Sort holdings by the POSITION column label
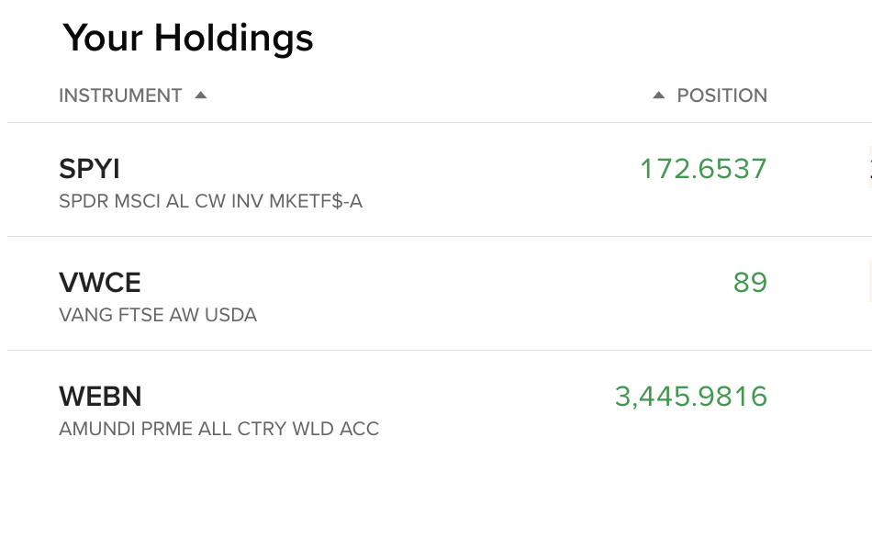 click(721, 95)
